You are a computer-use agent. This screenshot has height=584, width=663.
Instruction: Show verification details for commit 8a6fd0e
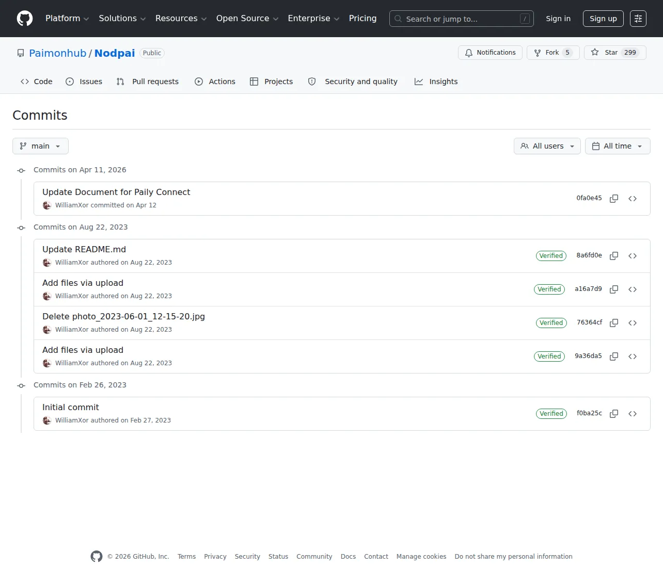coord(551,256)
